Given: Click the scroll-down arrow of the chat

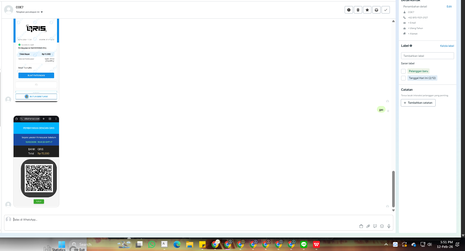Looking at the screenshot, I should coord(393,211).
